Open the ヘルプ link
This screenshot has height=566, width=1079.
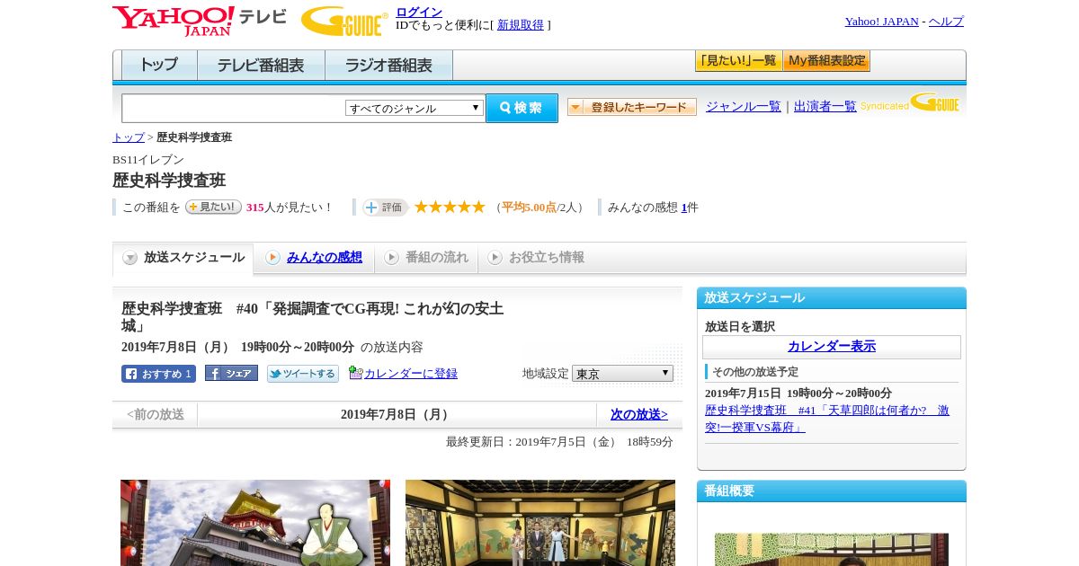(x=946, y=22)
